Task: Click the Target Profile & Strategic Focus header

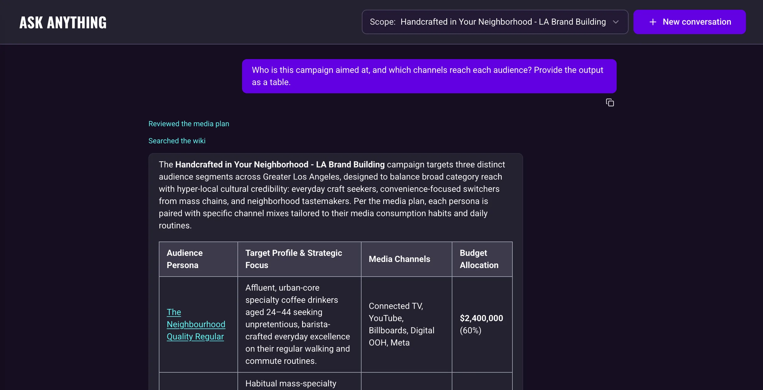Action: [x=299, y=259]
